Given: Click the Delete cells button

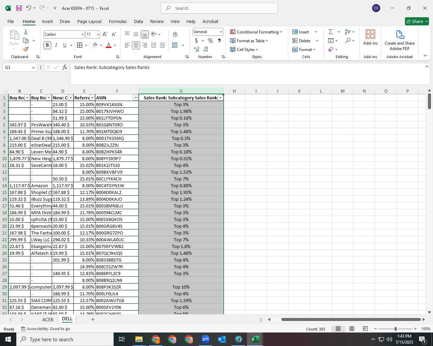Looking at the screenshot, I should pyautogui.click(x=302, y=41).
